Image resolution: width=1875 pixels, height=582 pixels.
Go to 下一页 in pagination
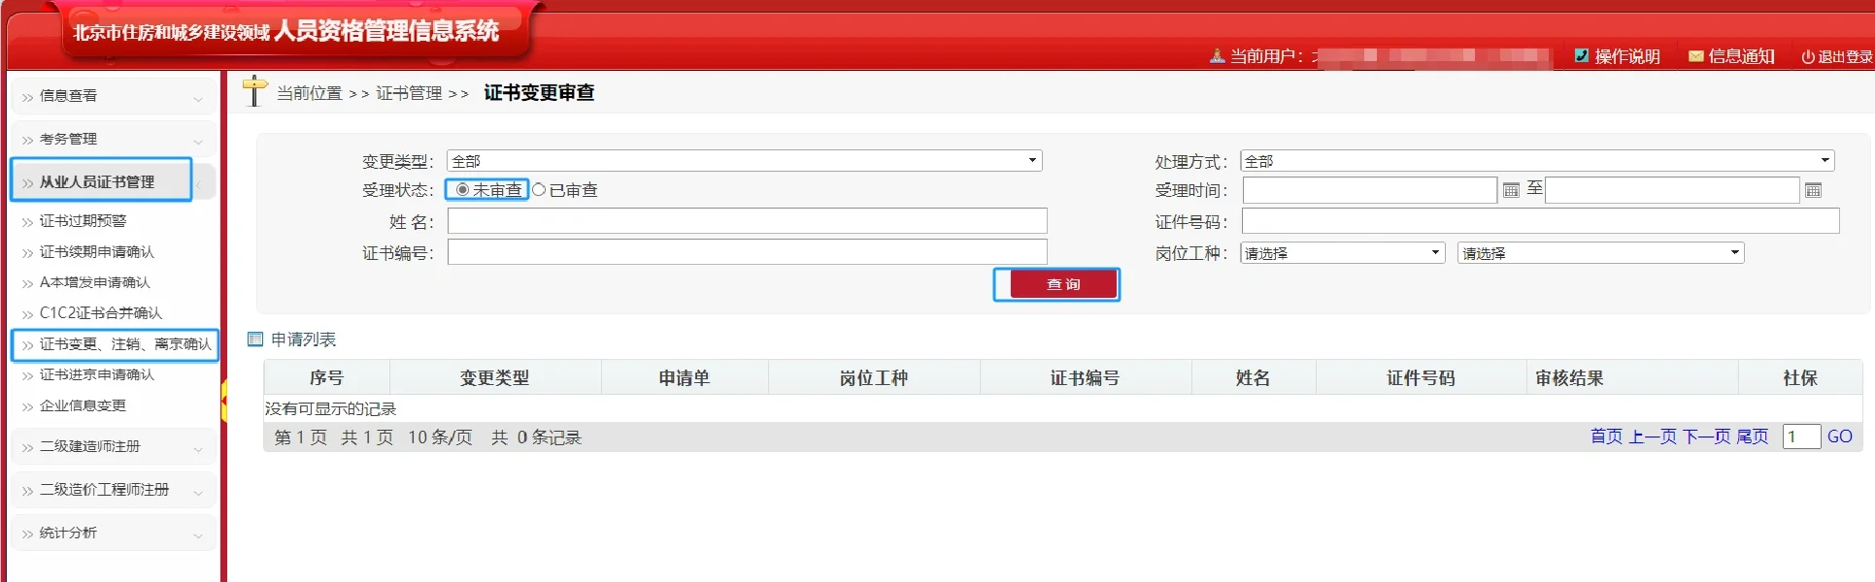coord(1706,436)
